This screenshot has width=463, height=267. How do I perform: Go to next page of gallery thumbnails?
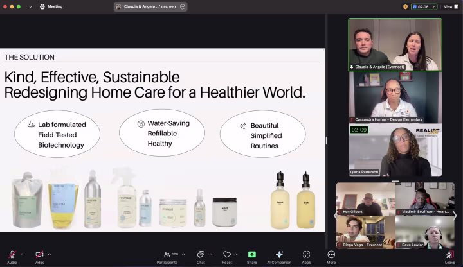(455, 216)
